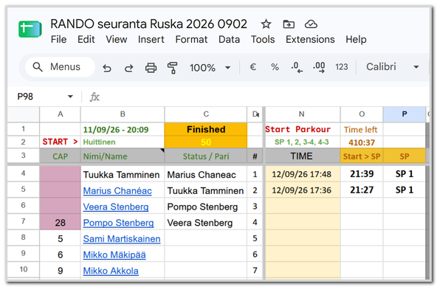
Task: Select the SP 1, 2, 3-4, 4-3 cell
Action: pos(303,142)
